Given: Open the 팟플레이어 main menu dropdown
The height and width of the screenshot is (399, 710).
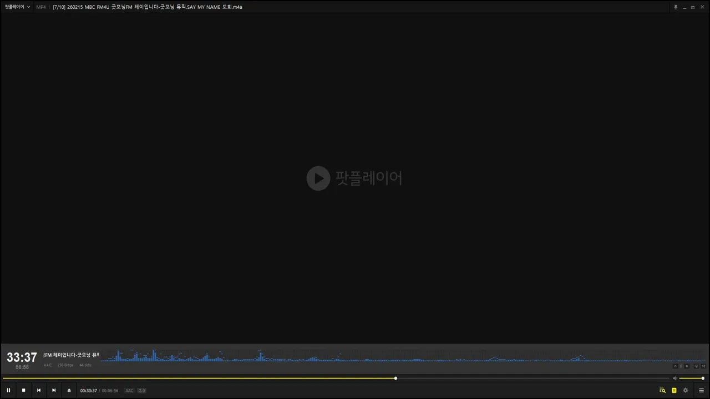Looking at the screenshot, I should [18, 7].
